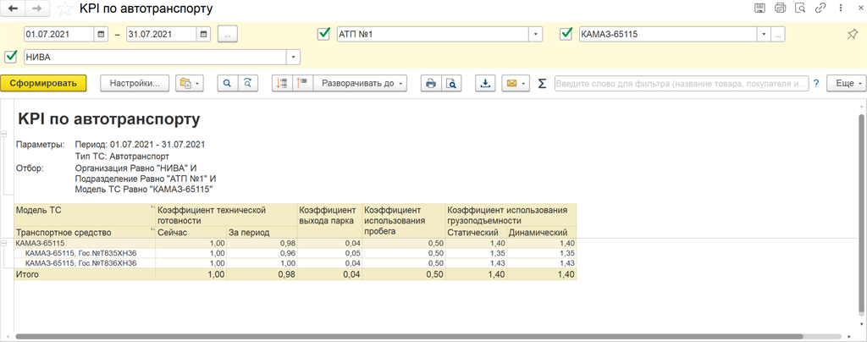This screenshot has height=342, width=867.
Task: Open print preview icon
Action: [452, 83]
